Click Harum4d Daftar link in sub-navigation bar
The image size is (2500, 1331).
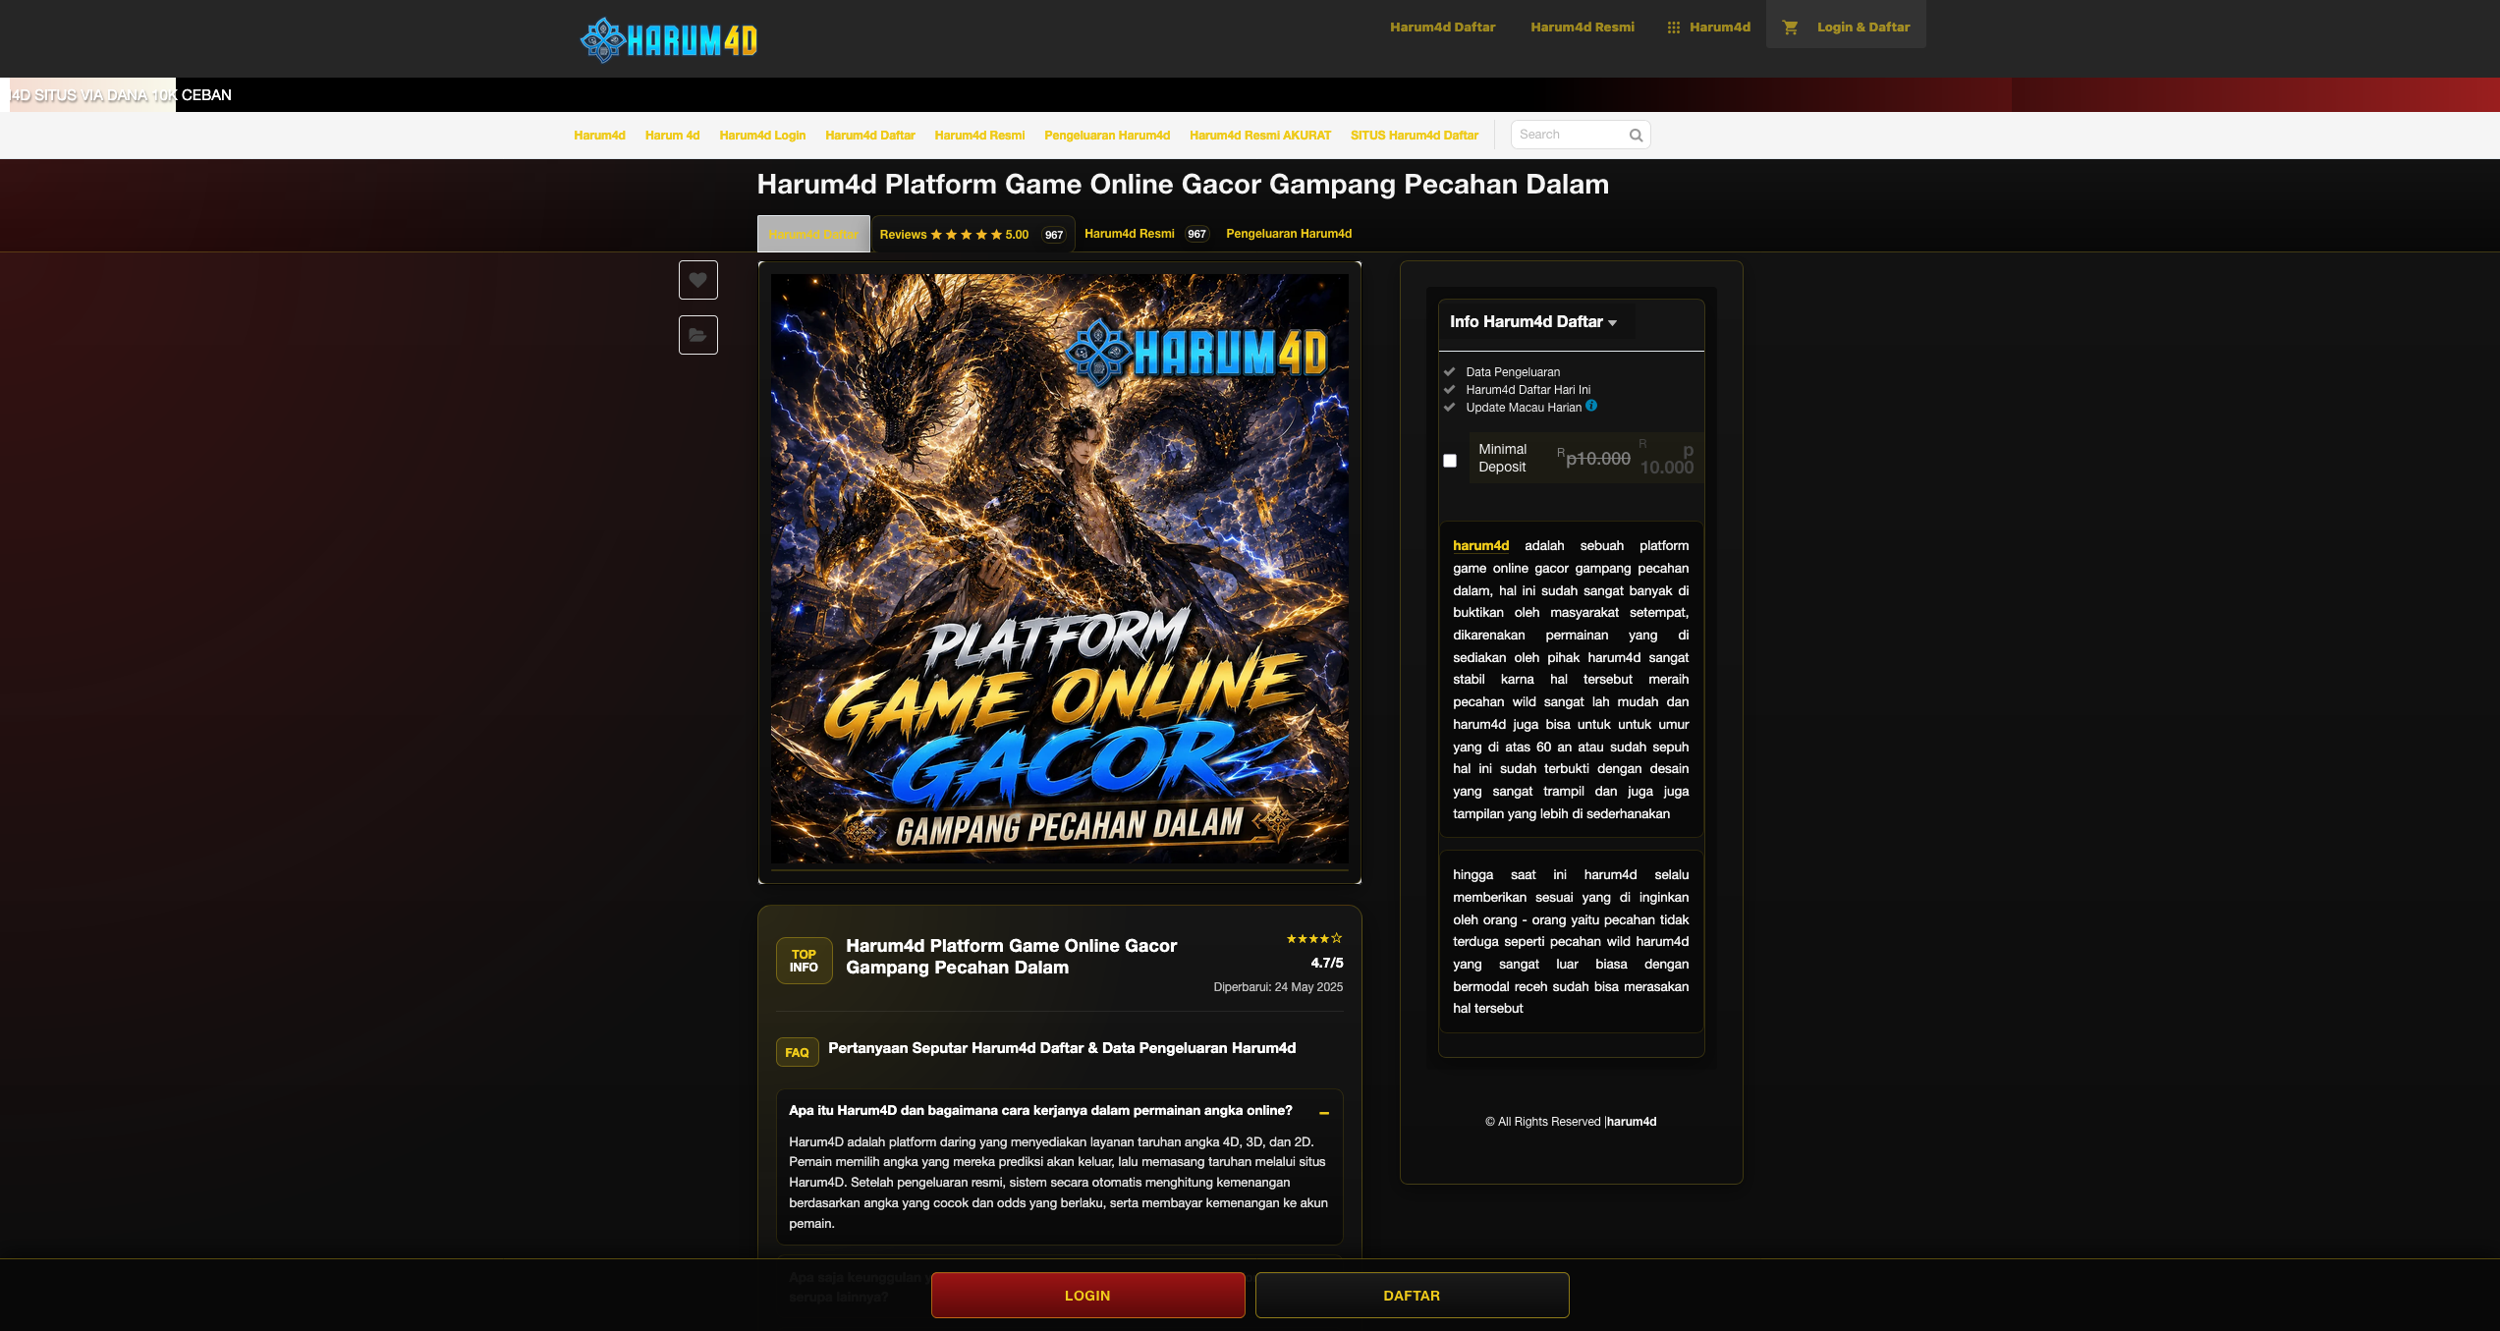870,136
